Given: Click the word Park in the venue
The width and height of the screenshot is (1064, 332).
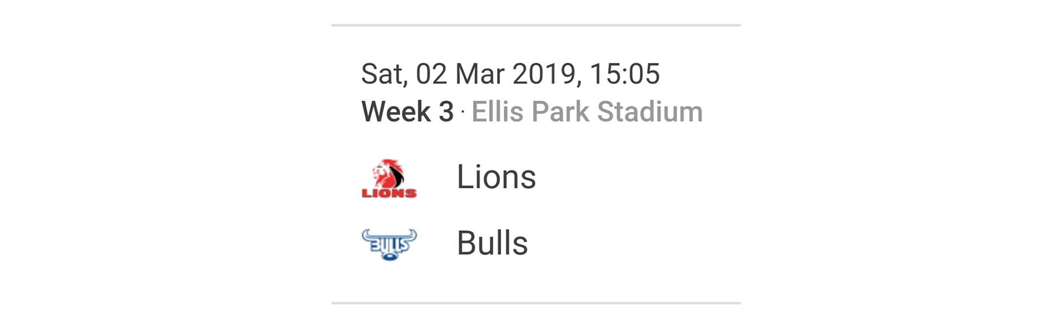Looking at the screenshot, I should click(560, 112).
